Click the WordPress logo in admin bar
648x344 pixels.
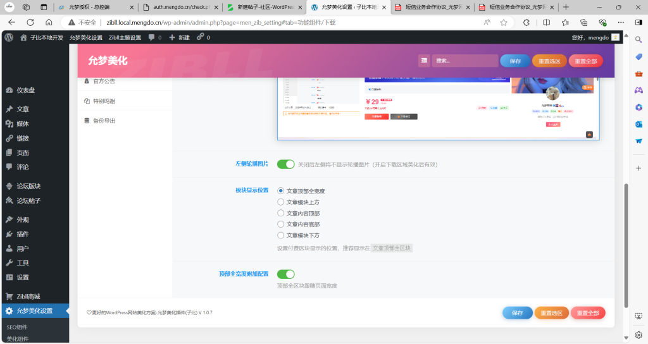click(9, 37)
